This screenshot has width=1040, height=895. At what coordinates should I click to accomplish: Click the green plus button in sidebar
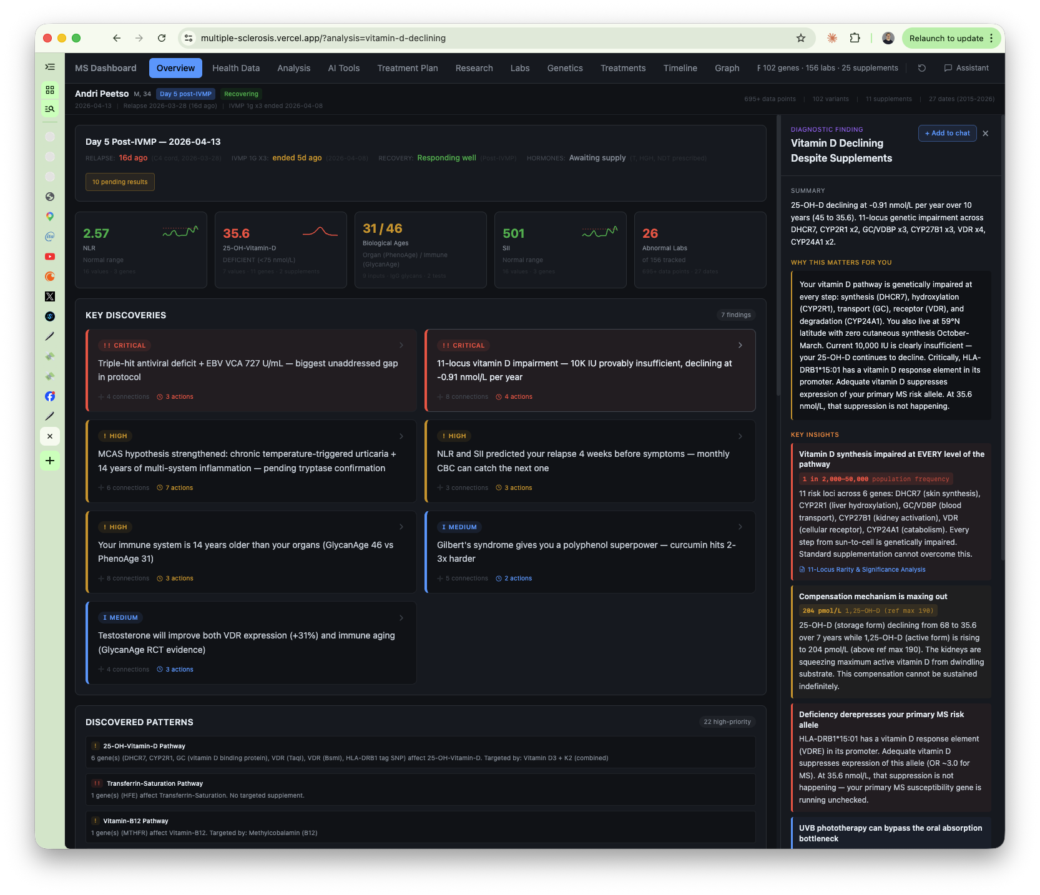coord(50,461)
